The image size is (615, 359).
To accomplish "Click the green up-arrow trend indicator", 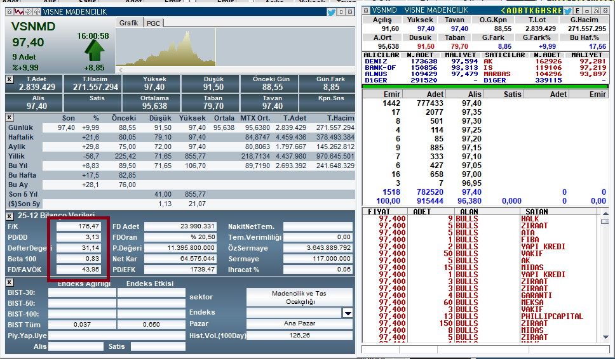I will [x=95, y=51].
